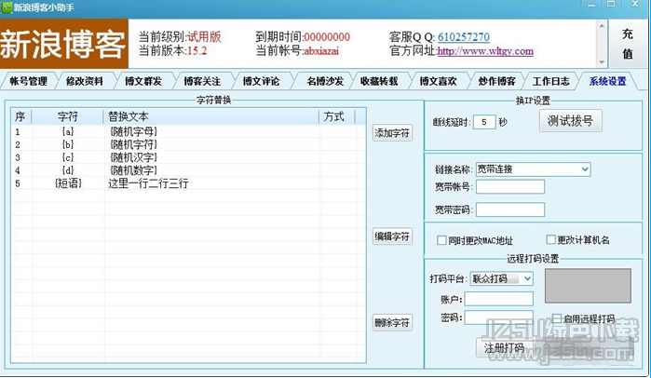
Task: Click the gray captcha preview image box
Action: click(588, 286)
